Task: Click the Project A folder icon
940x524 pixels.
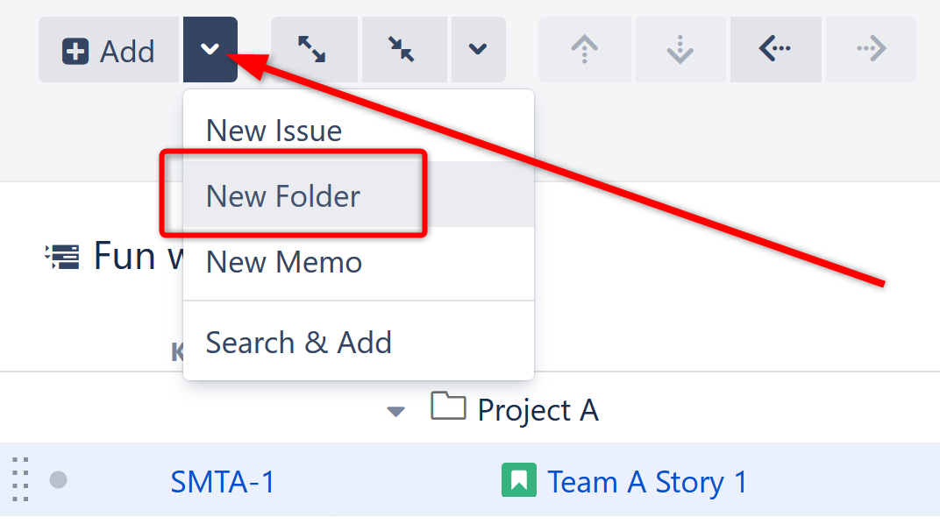Action: tap(448, 408)
